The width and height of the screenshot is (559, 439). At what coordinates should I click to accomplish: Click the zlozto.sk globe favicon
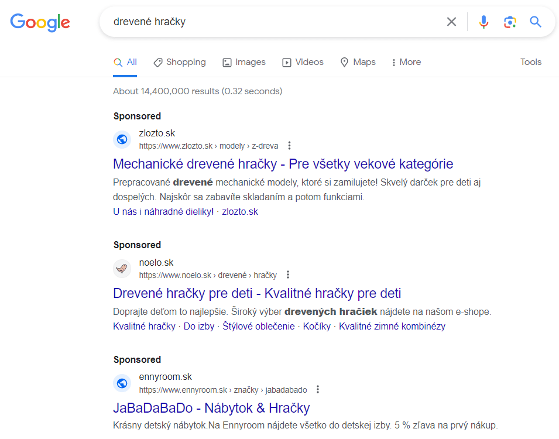pyautogui.click(x=122, y=139)
